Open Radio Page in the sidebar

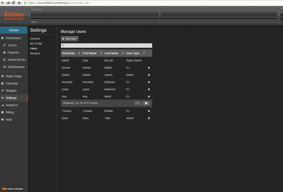click(x=14, y=76)
